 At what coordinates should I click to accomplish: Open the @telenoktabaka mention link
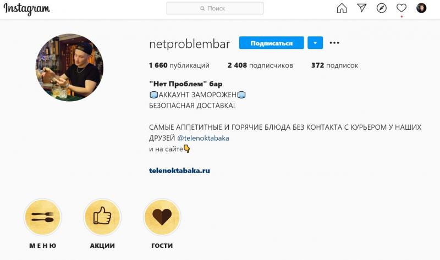click(203, 138)
